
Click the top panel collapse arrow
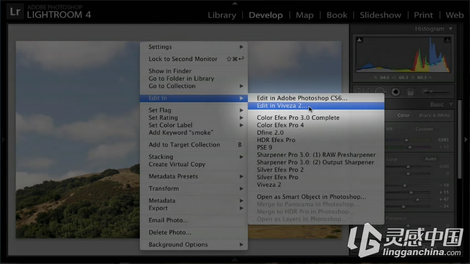[235, 3]
